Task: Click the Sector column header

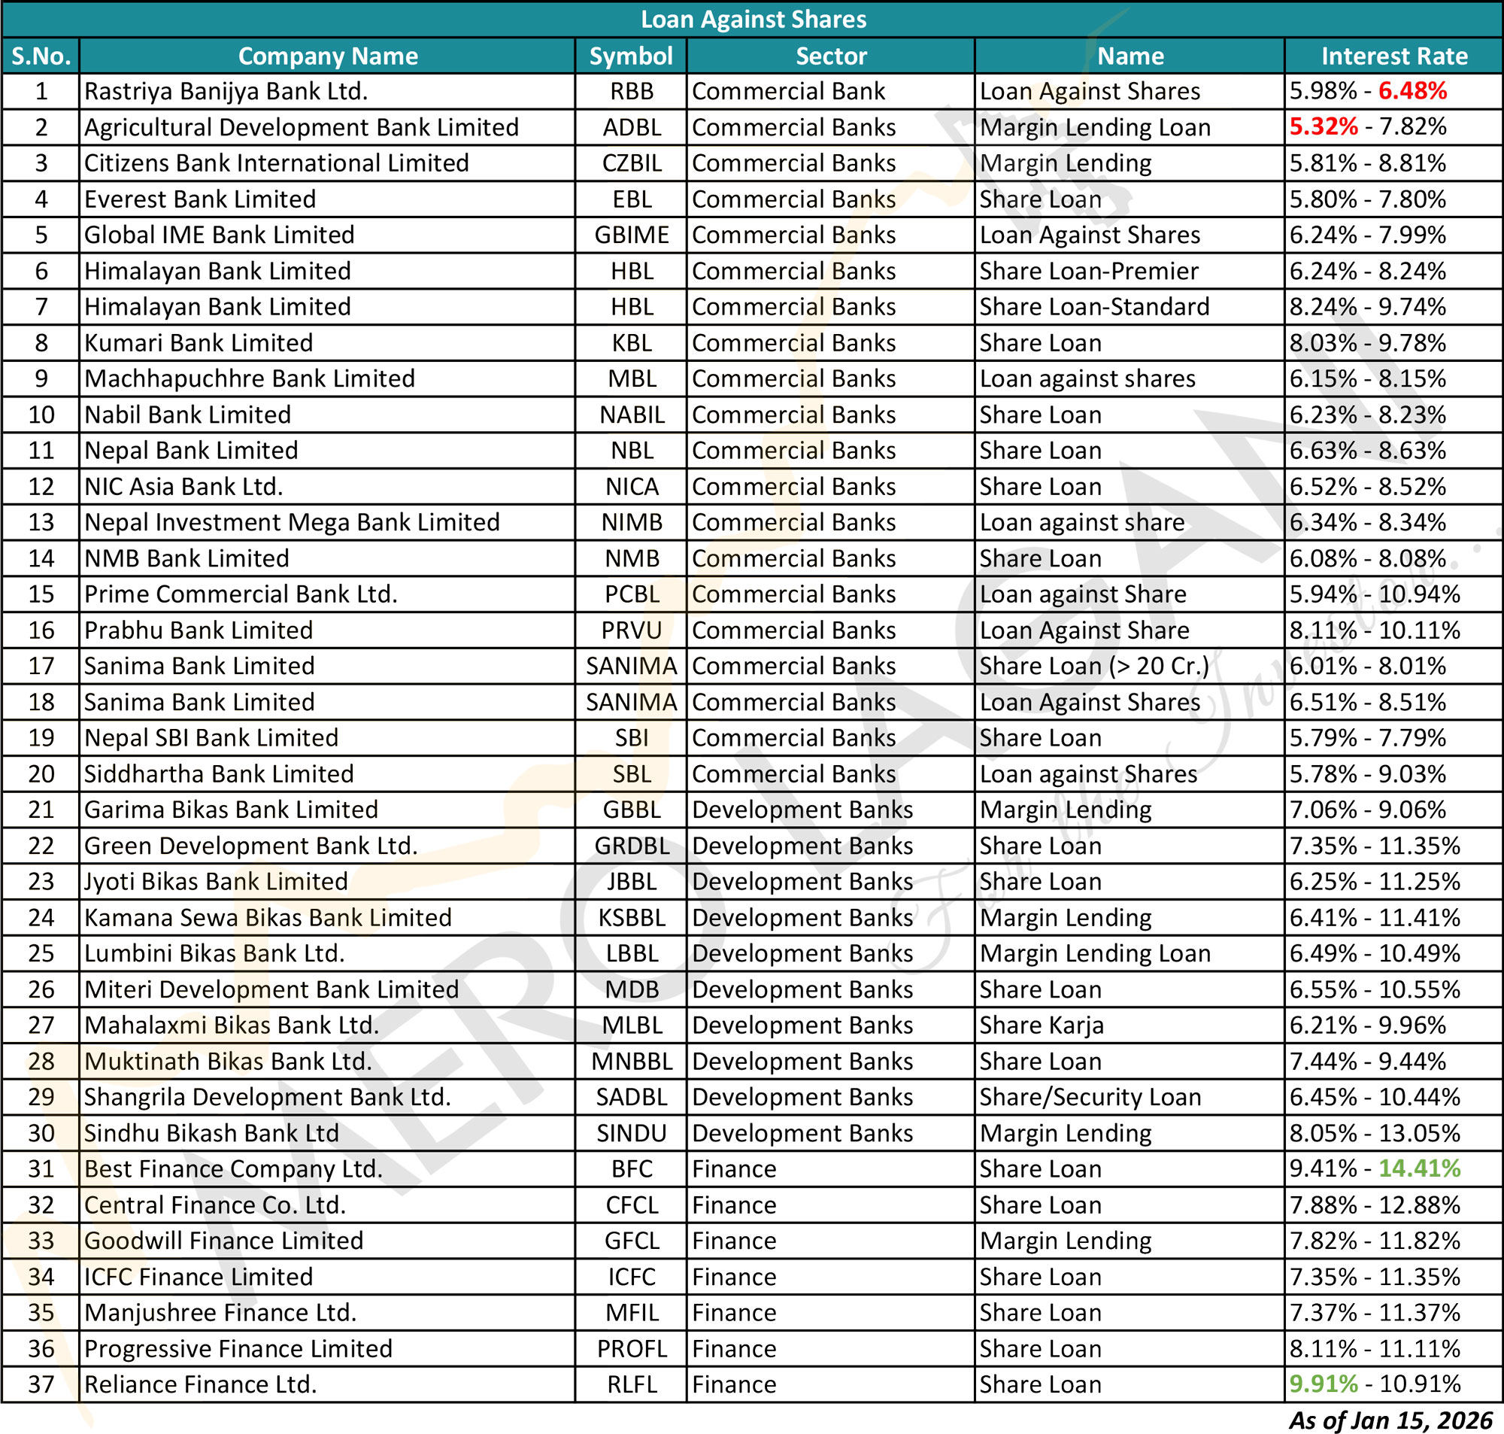Action: point(830,56)
